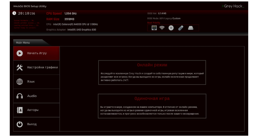Click the Boot Priority label
258x138 pixels.
(x=154, y=23)
